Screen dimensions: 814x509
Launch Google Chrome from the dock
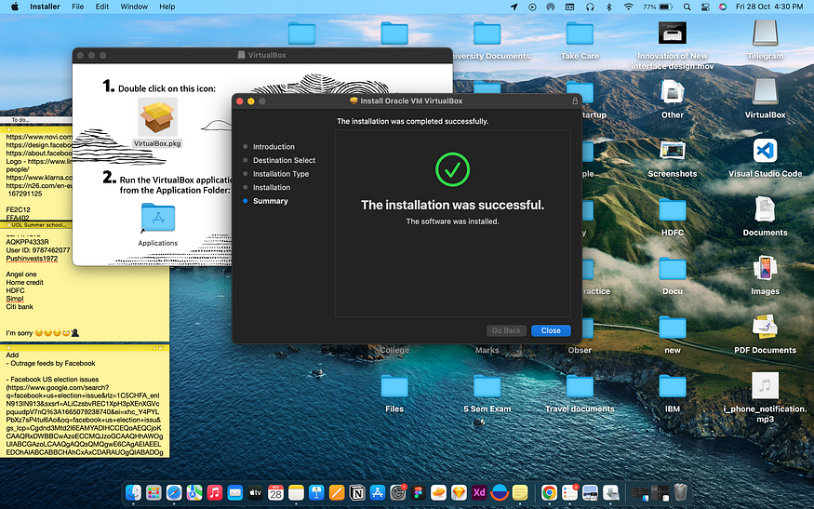tap(549, 492)
